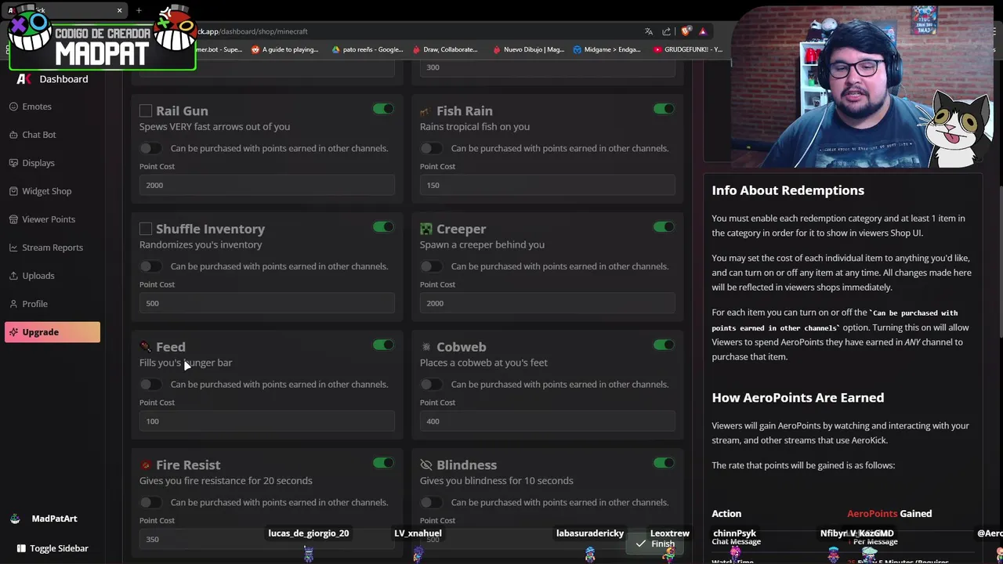Viewport: 1003px width, 564px height.
Task: Open the 'Draw, Collaborate' bookmark
Action: (444, 49)
